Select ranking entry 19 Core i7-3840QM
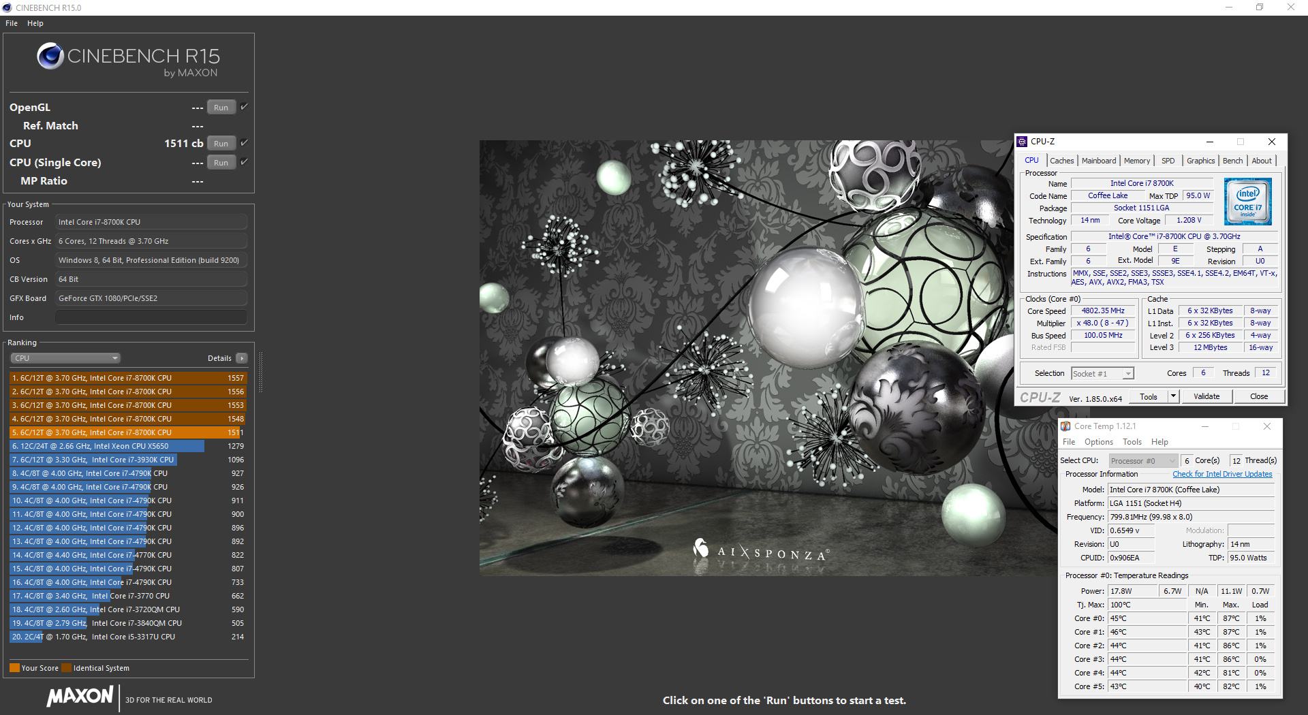Screen dimensions: 1308x715 pos(128,623)
